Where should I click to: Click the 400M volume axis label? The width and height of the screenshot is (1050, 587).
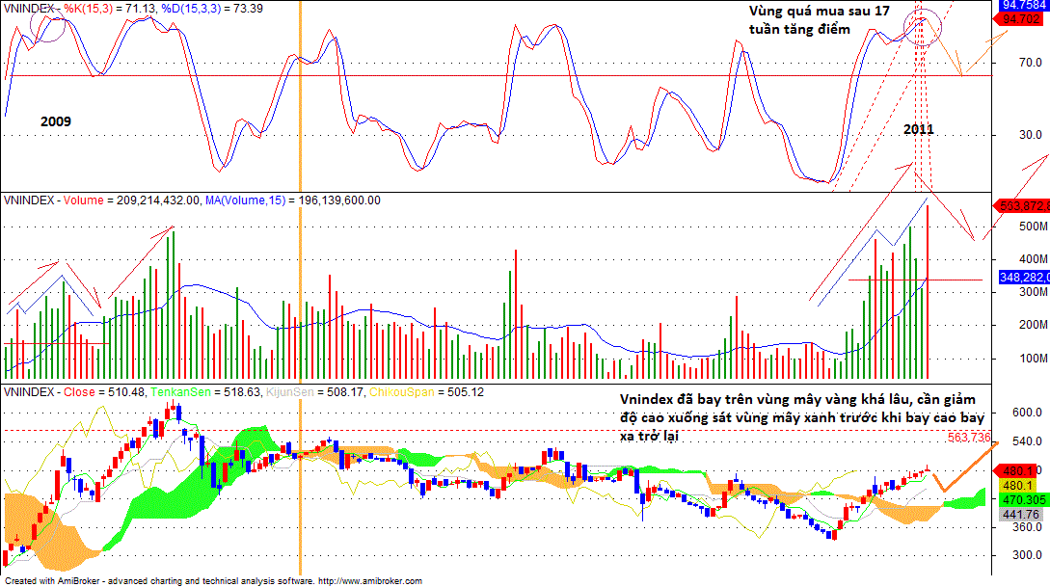click(1033, 258)
